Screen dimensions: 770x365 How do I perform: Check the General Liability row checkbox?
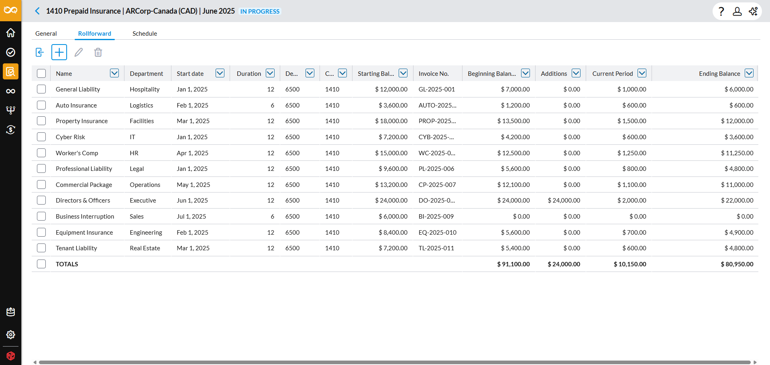coord(41,89)
